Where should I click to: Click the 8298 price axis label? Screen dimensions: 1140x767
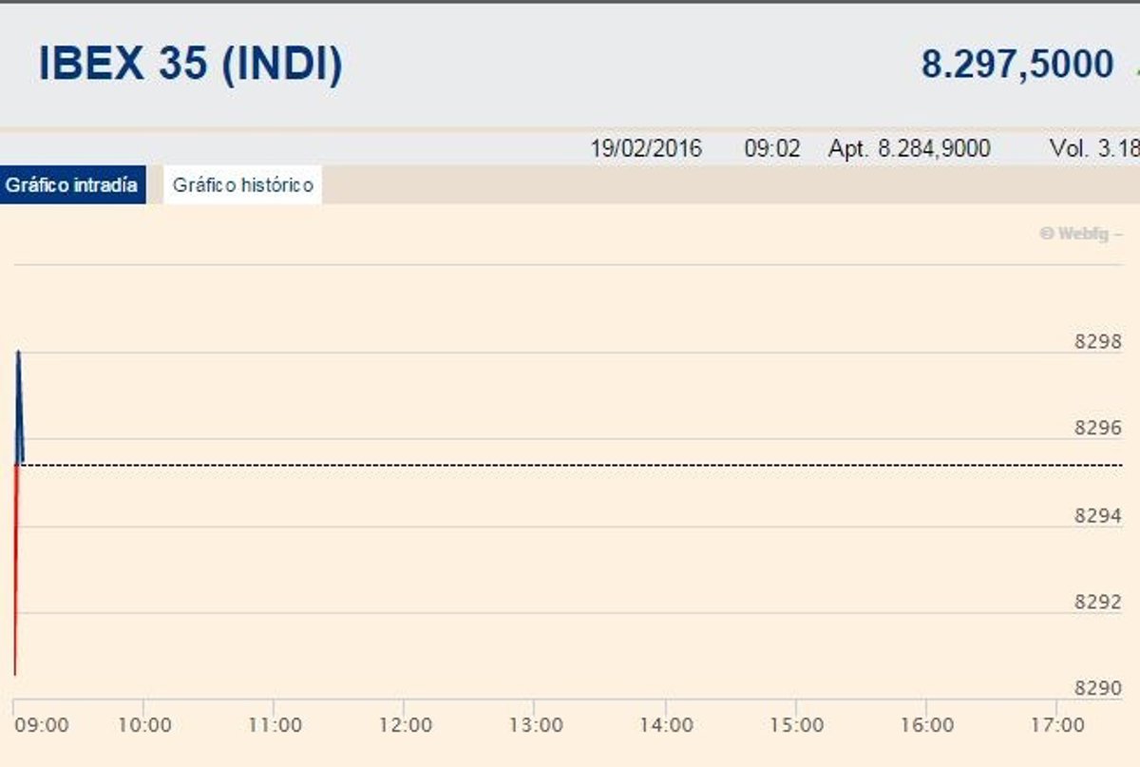(1097, 342)
